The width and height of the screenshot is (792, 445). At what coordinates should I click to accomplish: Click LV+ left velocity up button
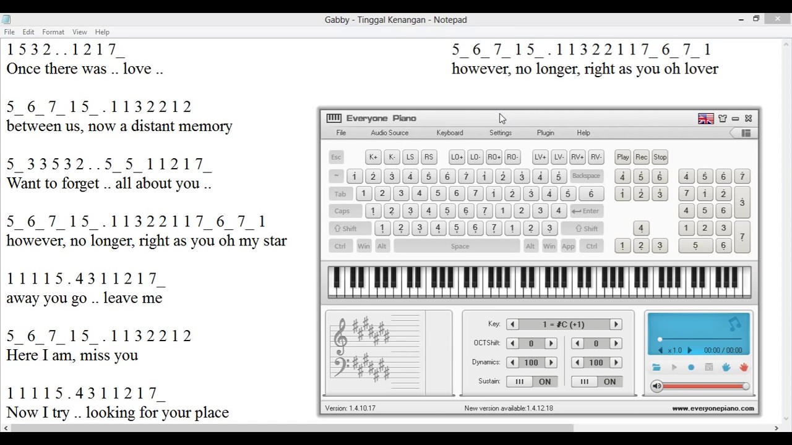(x=540, y=157)
